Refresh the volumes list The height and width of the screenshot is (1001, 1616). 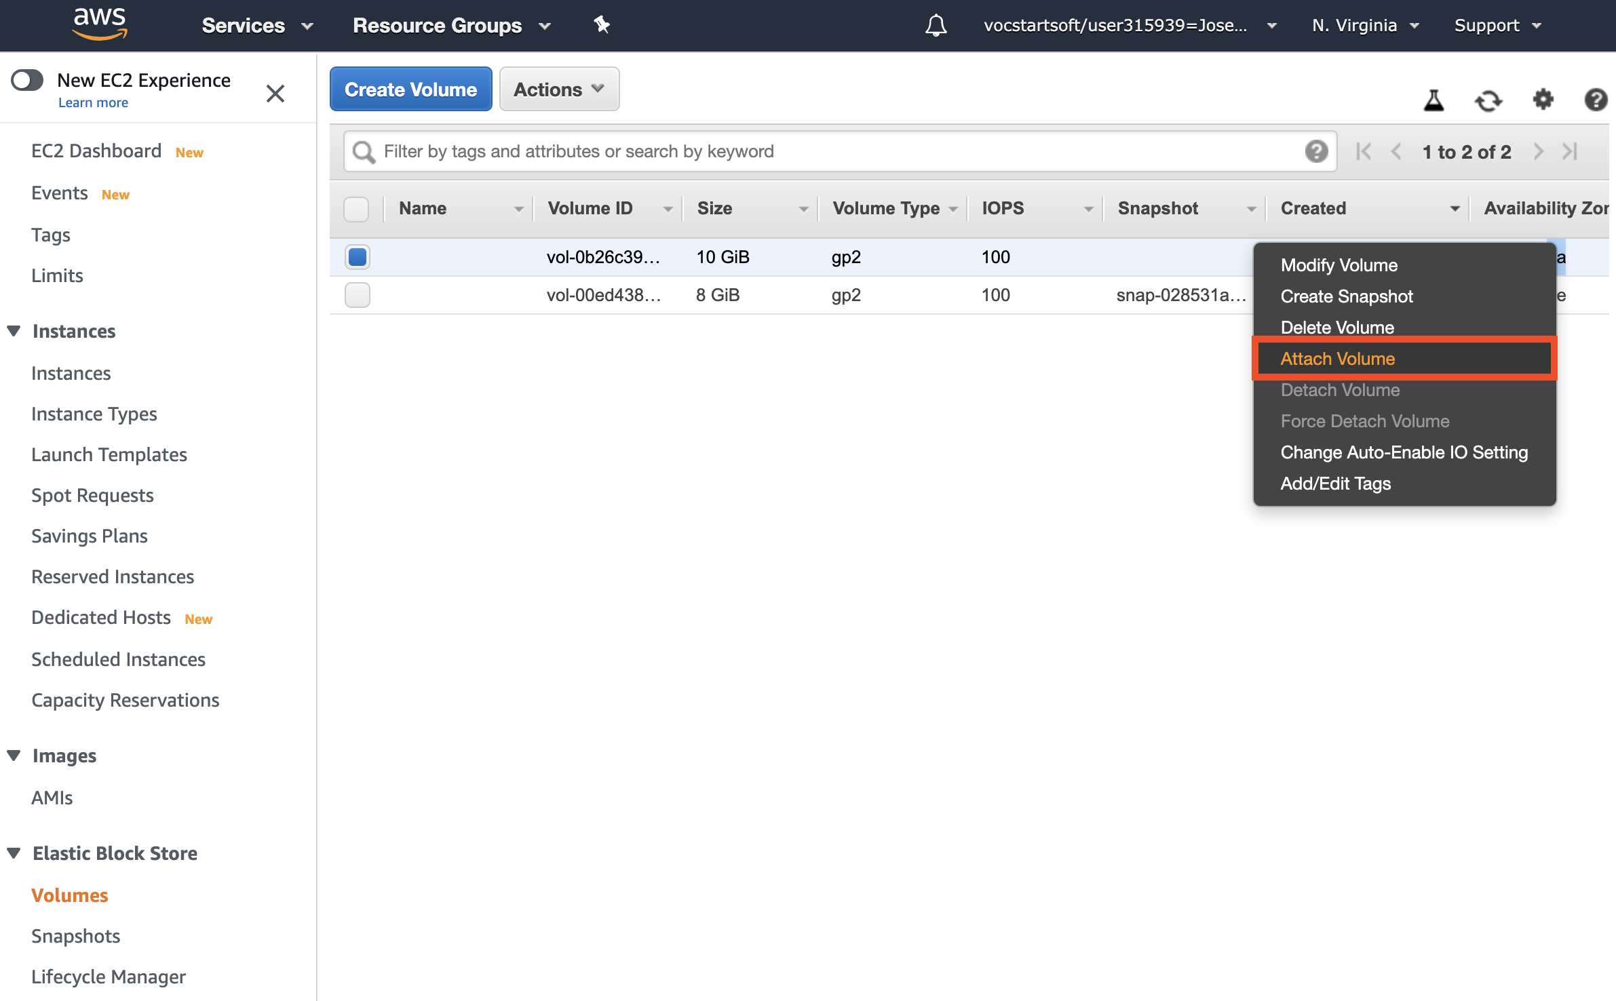click(x=1488, y=100)
